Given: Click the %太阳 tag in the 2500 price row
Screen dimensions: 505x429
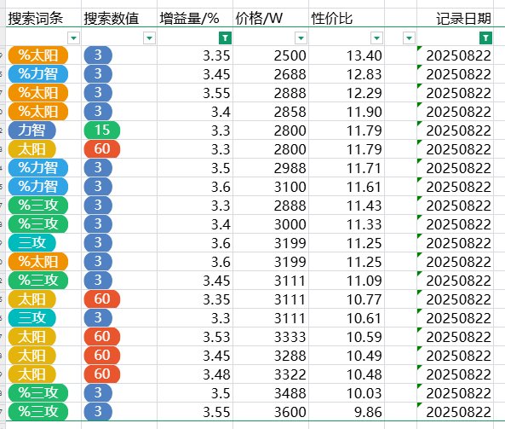Looking at the screenshot, I should click(38, 55).
